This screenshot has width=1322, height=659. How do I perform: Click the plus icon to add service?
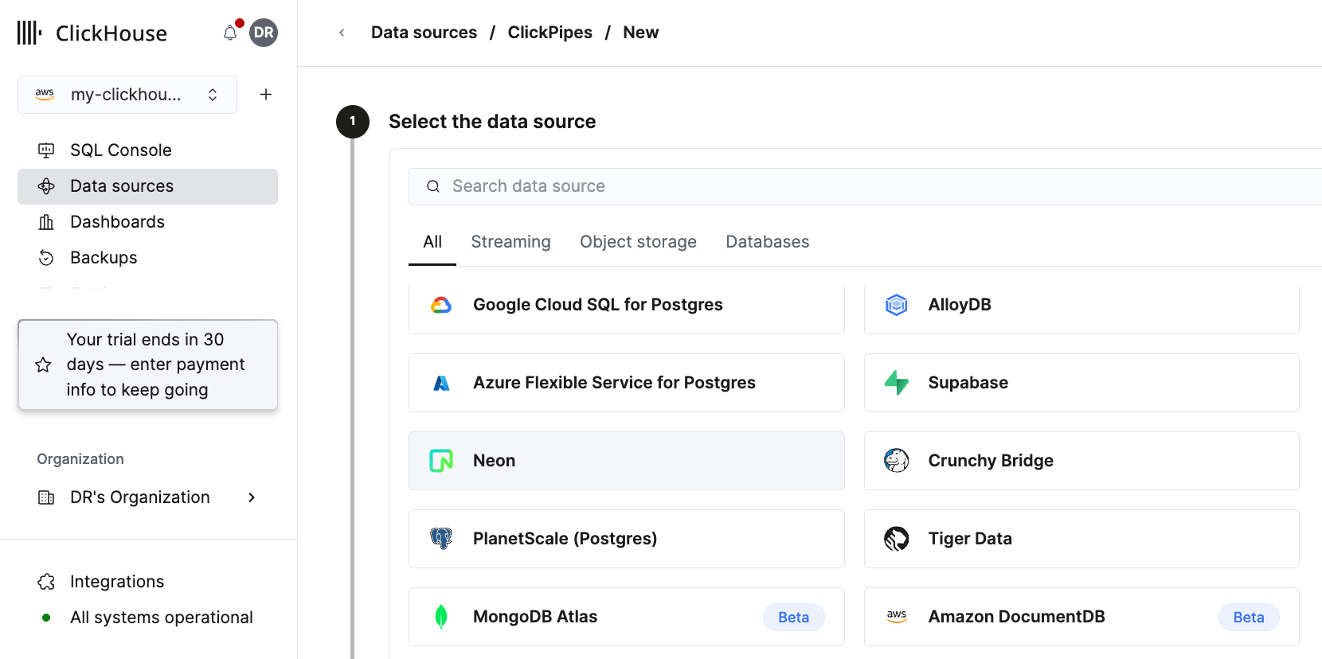(x=266, y=95)
